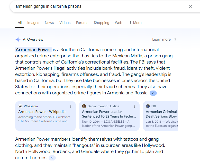The image size is (200, 161).
Task: Clear the search box with the X icon
Action: (x=190, y=6)
